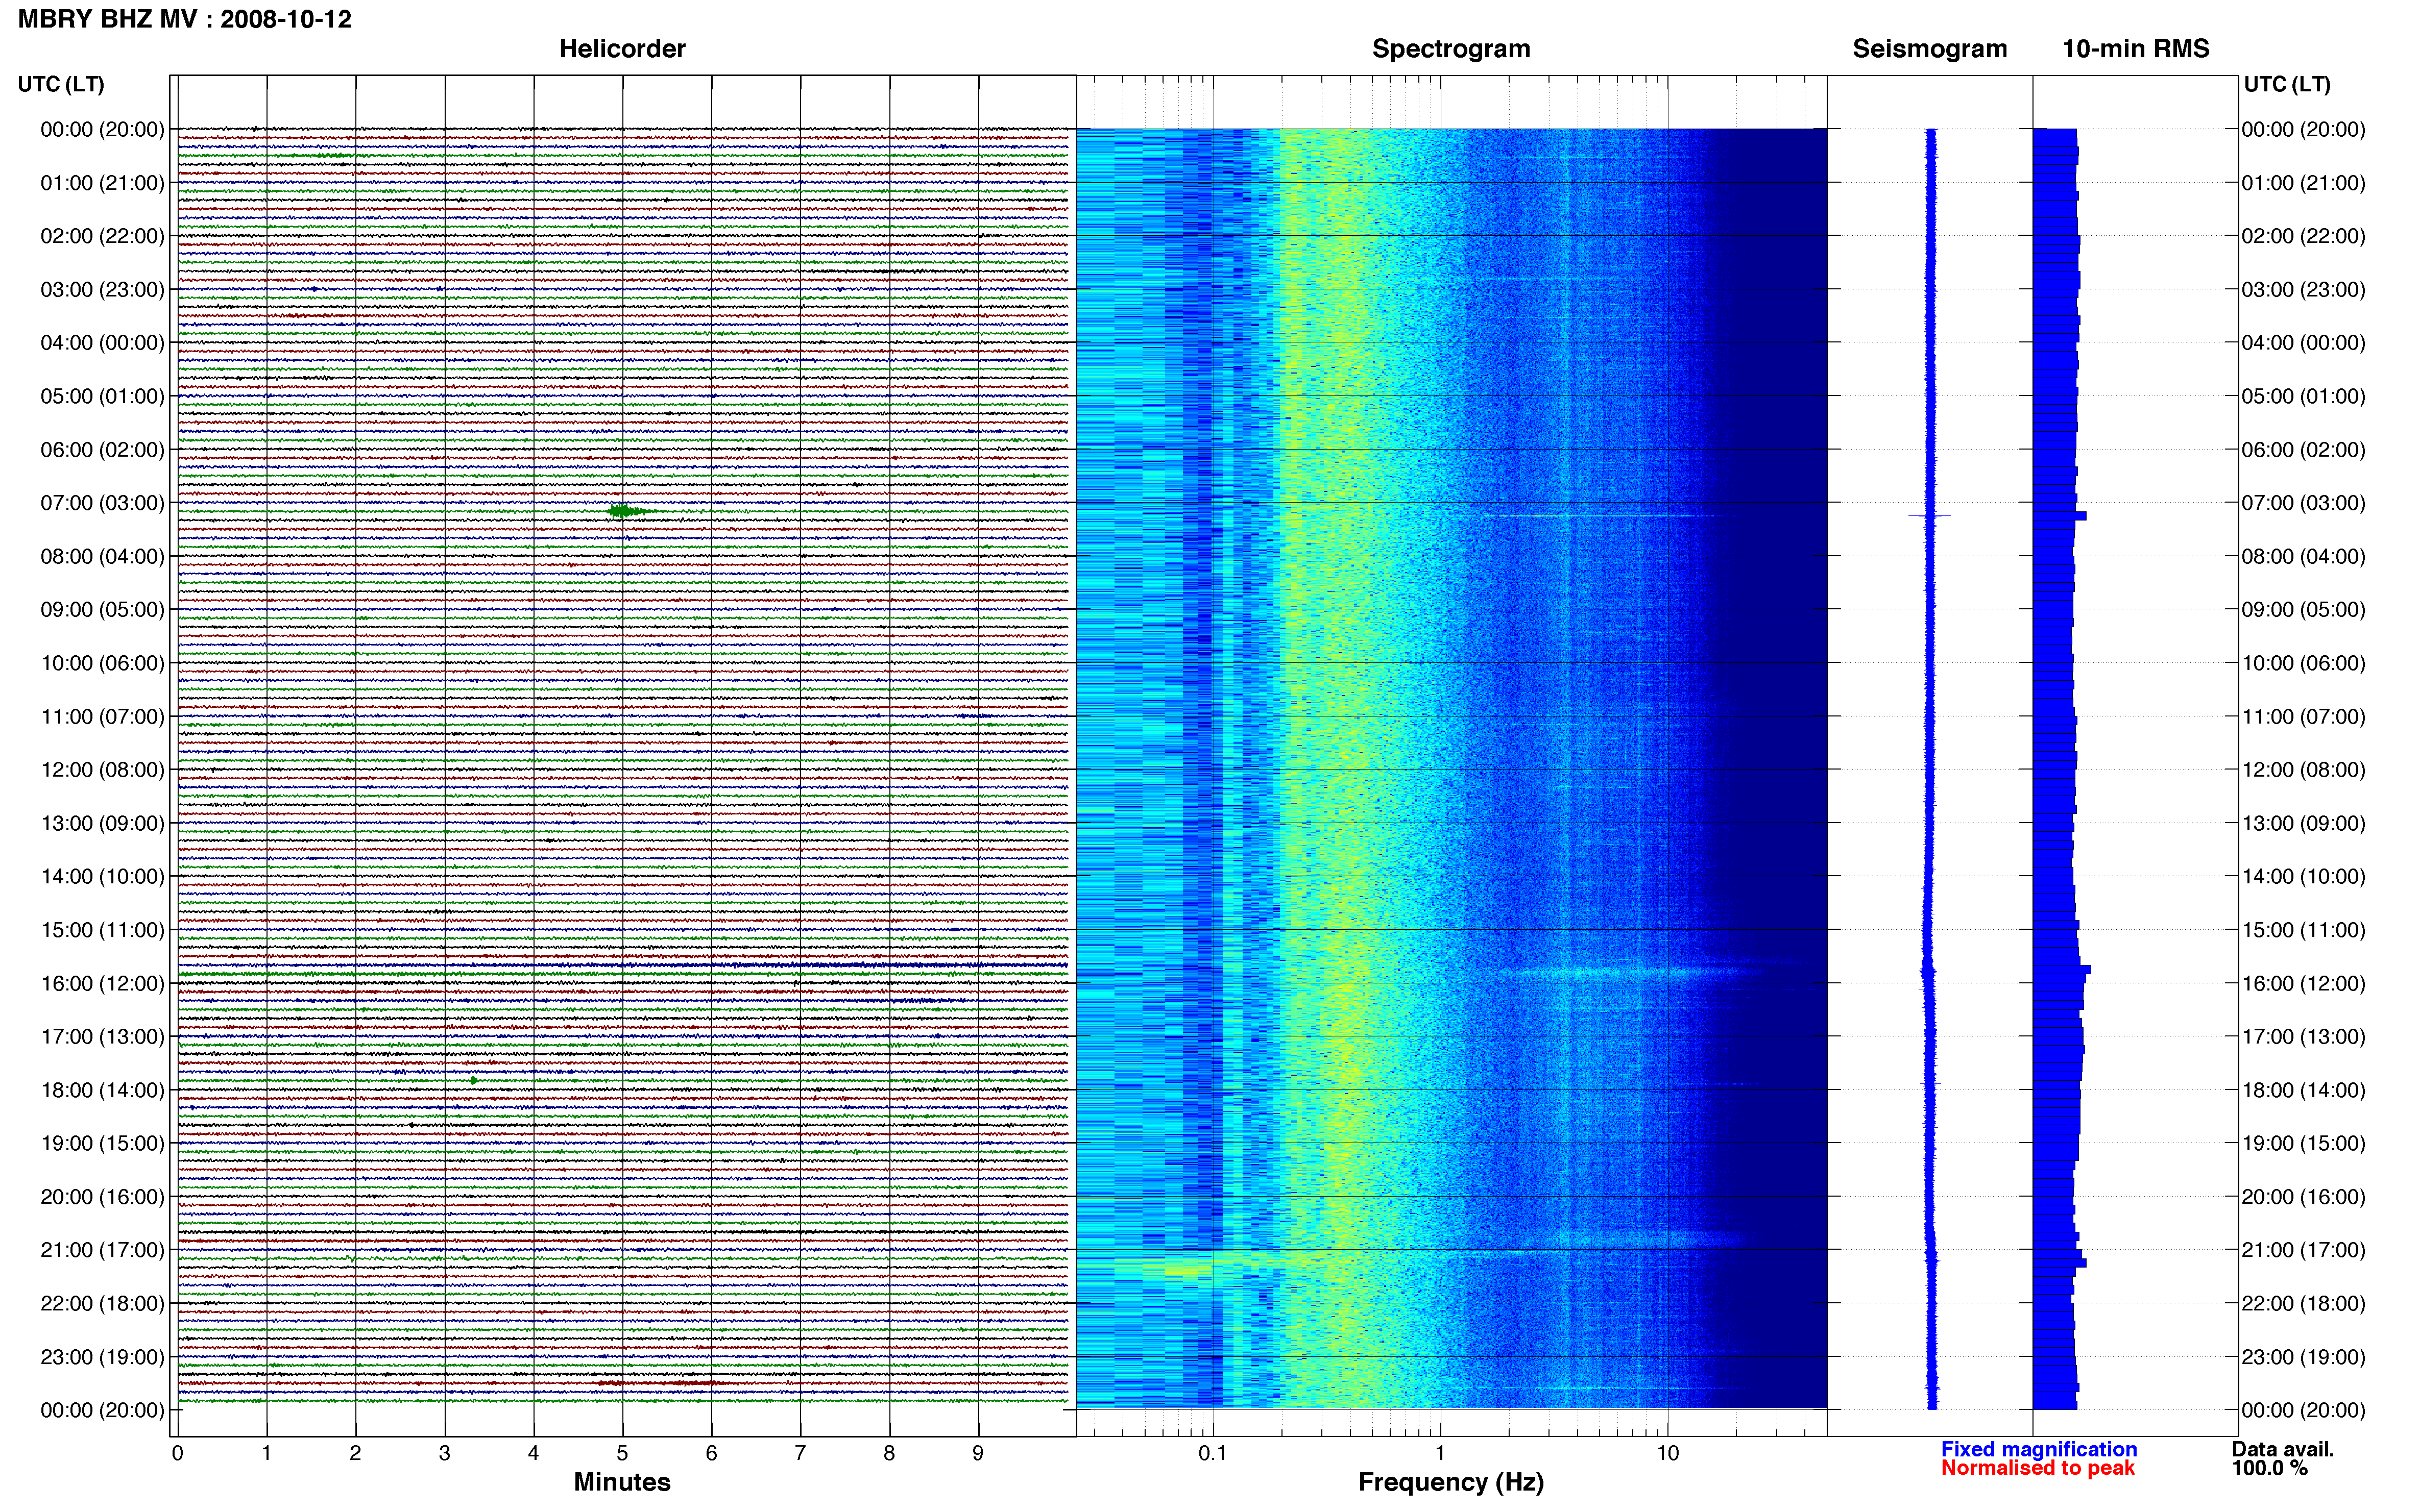Click right time label '23:00 (19:00)'
This screenshot has height=1512, width=2420.
click(x=2303, y=1357)
